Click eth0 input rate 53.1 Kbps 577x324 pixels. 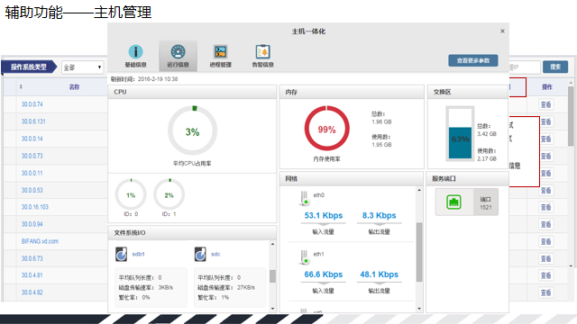click(324, 216)
